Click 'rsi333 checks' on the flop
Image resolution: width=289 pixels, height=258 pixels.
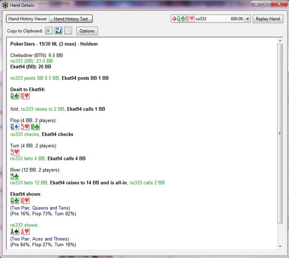[25, 134]
